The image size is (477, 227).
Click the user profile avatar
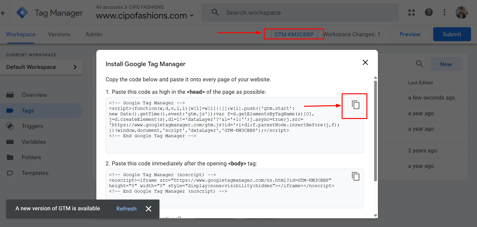click(461, 12)
